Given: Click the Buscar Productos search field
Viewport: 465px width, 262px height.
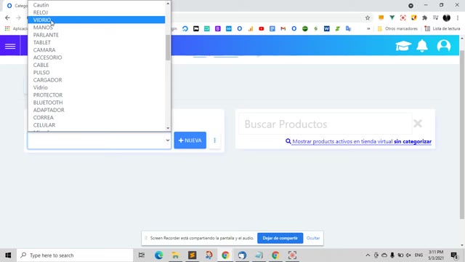Looking at the screenshot, I should [325, 124].
